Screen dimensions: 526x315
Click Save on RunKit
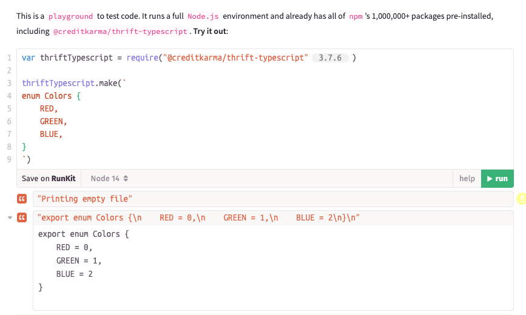point(49,179)
